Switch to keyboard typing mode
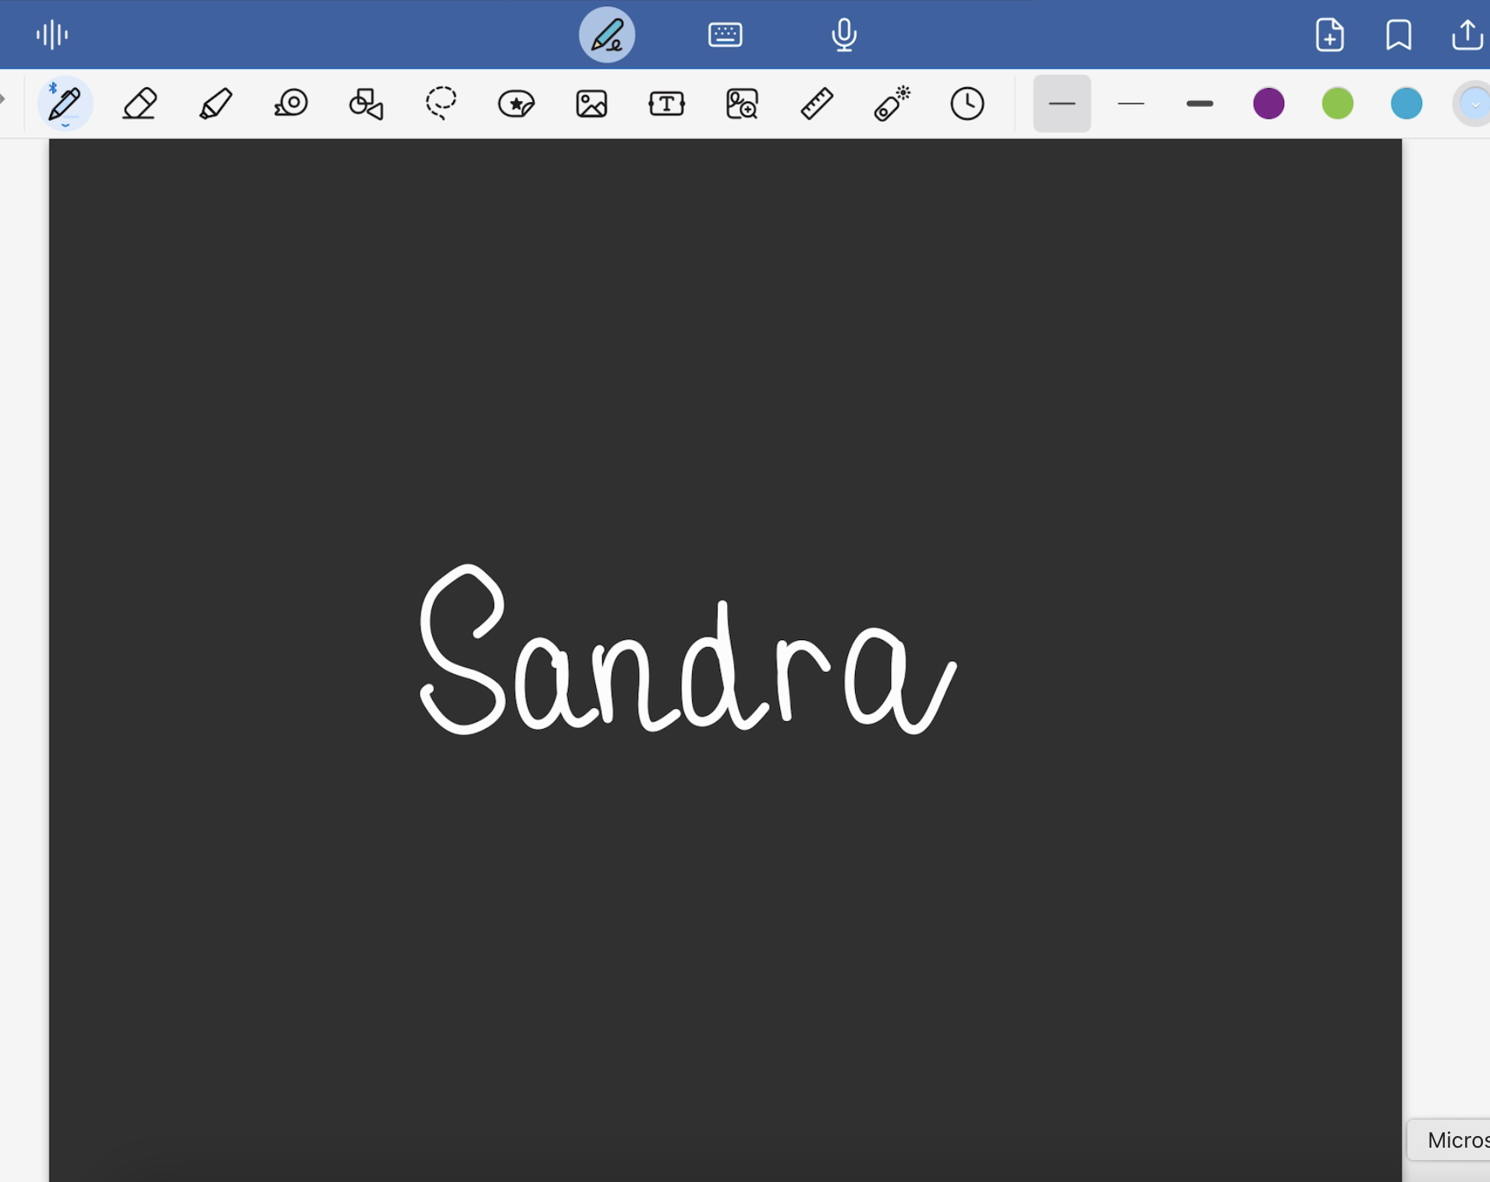 pyautogui.click(x=725, y=35)
